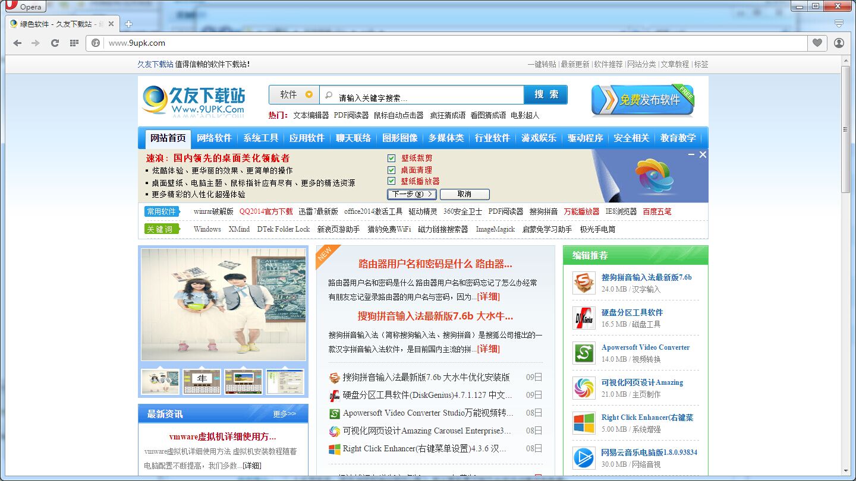Open the 可视化网页设计 Amazing colorful icon
Image resolution: width=856 pixels, height=481 pixels.
[x=584, y=388]
